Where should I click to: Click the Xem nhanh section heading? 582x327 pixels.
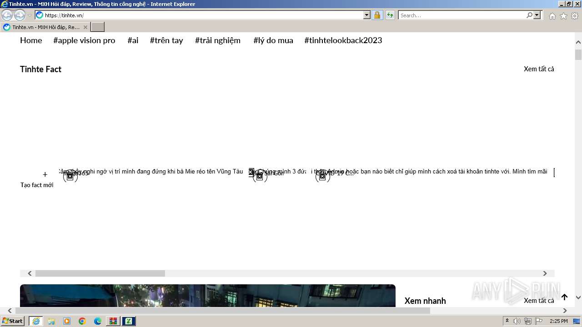pyautogui.click(x=425, y=301)
